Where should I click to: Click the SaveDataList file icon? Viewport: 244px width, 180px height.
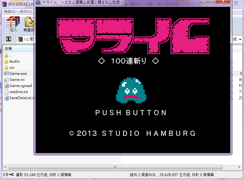[6, 98]
